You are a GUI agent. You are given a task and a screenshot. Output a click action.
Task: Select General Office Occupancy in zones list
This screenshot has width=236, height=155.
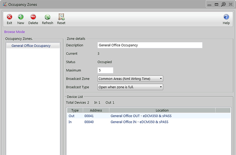pos(33,46)
